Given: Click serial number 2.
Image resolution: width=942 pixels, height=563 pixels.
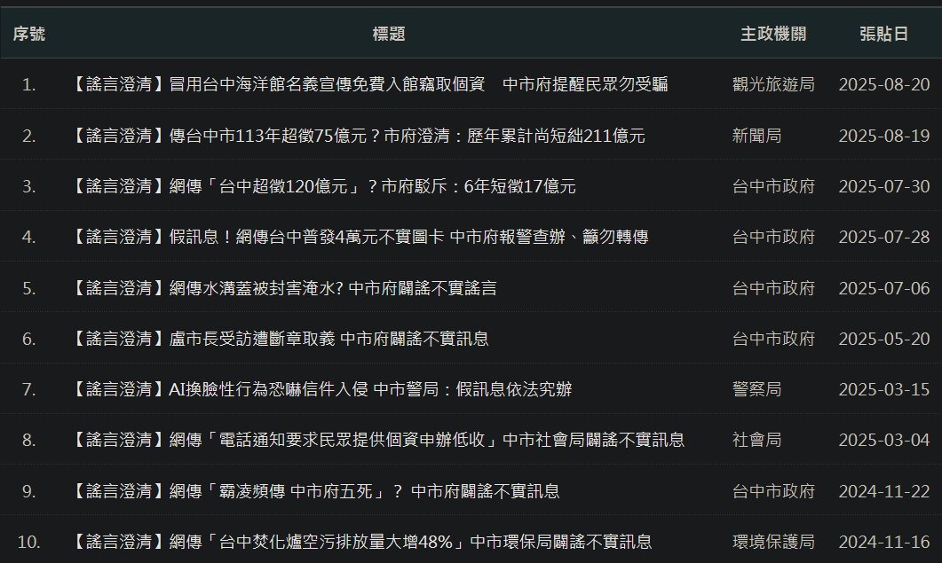Looking at the screenshot, I should [28, 136].
